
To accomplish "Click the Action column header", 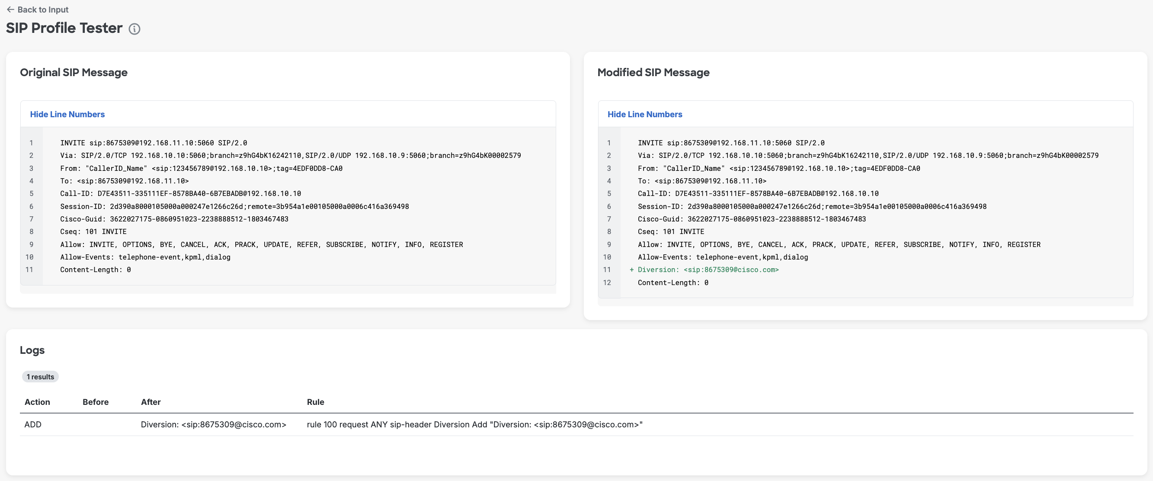I will (37, 402).
